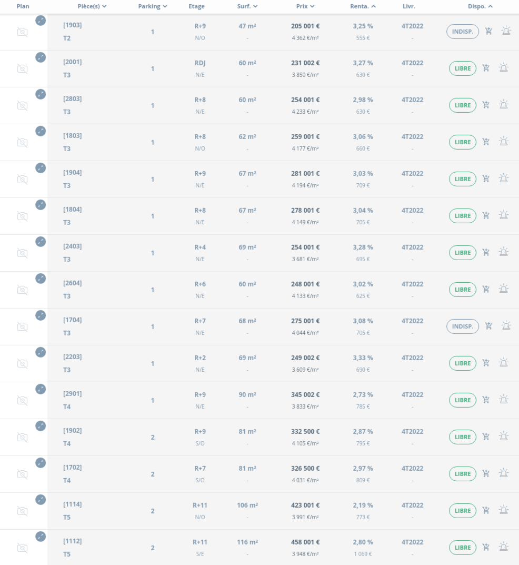The width and height of the screenshot is (519, 565).
Task: Open lot [2203] reference link
Action: [x=73, y=356]
